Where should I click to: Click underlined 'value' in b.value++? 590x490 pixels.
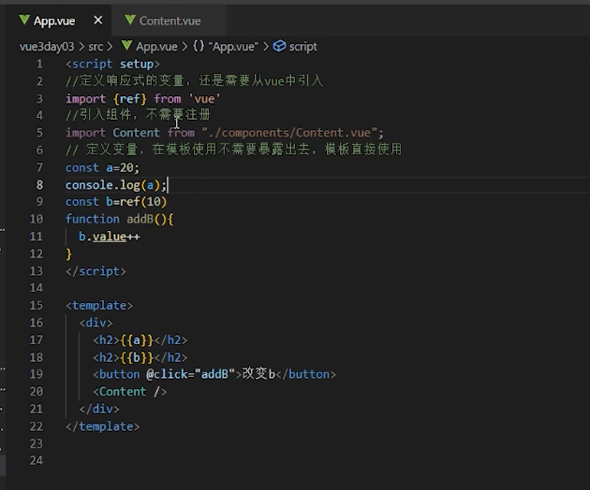[110, 237]
